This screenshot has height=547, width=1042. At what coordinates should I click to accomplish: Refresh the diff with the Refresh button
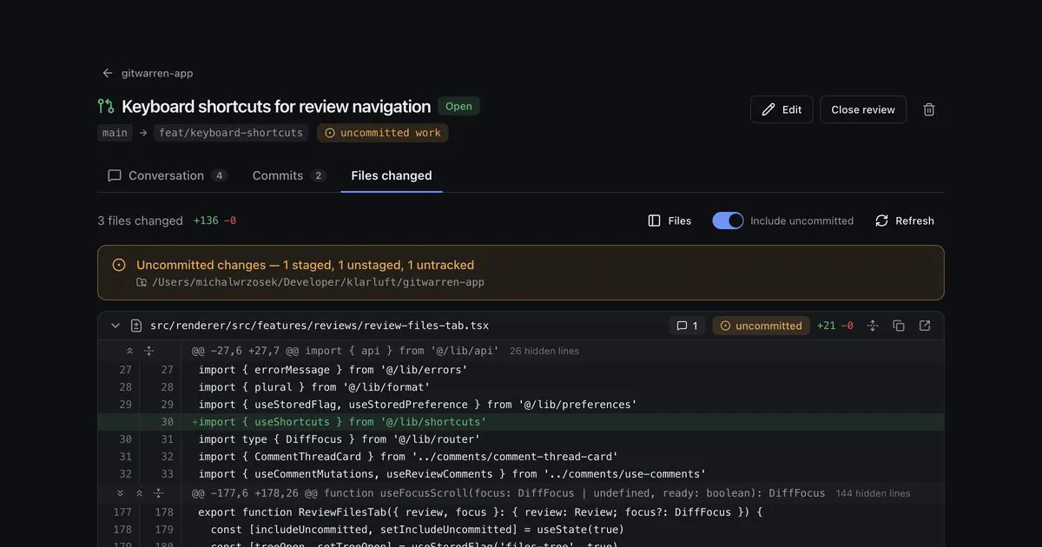(x=905, y=221)
